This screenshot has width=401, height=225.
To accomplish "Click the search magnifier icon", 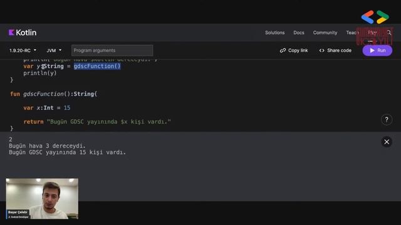I will click(x=389, y=32).
